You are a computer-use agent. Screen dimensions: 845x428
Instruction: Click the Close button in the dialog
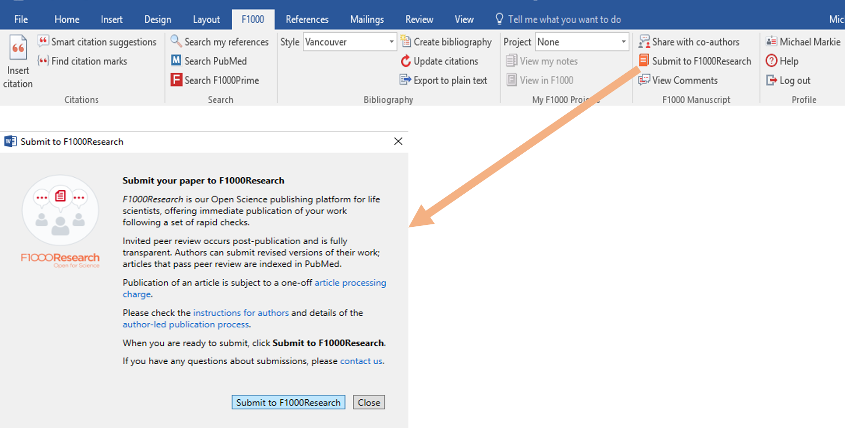[x=369, y=402]
